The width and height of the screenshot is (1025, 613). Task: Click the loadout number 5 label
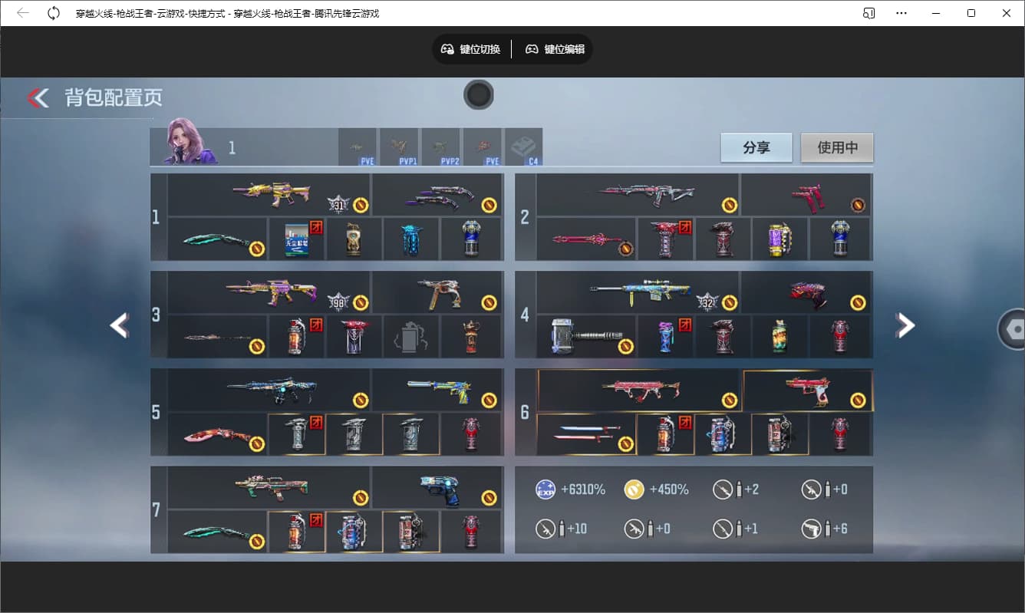pos(156,412)
